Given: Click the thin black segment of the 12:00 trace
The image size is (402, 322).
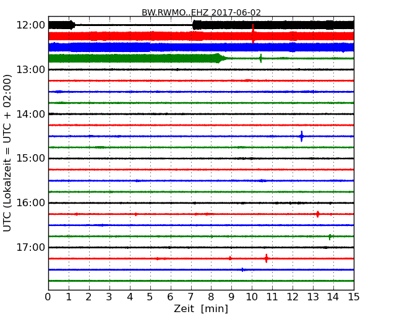Looking at the screenshot, I should point(134,25).
